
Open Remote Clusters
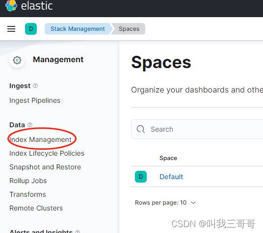pyautogui.click(x=36, y=208)
